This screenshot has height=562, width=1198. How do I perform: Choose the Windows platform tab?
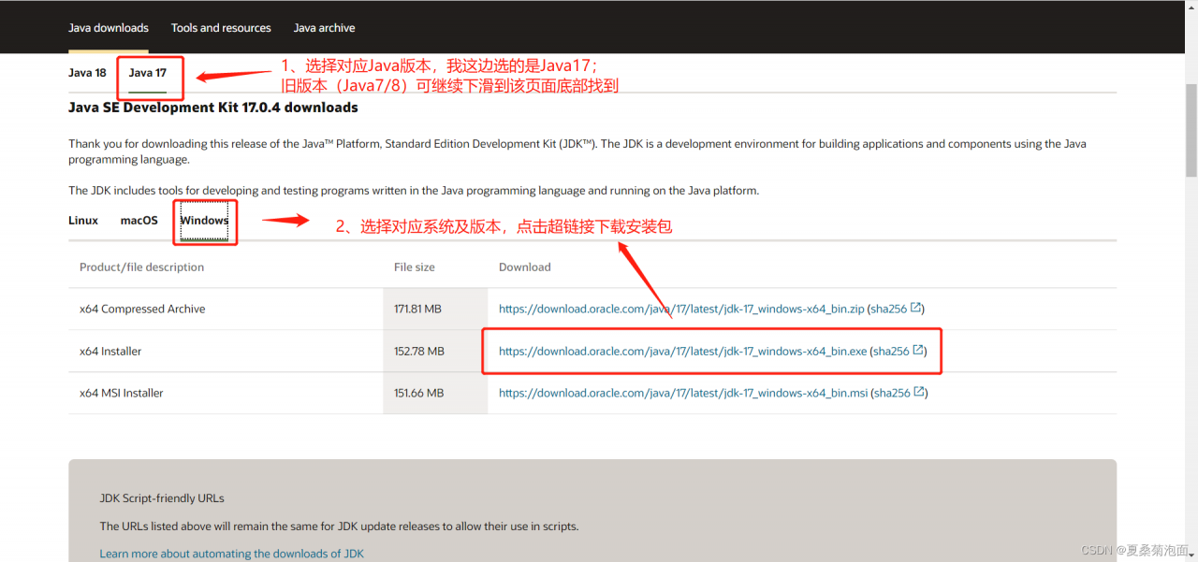pyautogui.click(x=204, y=221)
